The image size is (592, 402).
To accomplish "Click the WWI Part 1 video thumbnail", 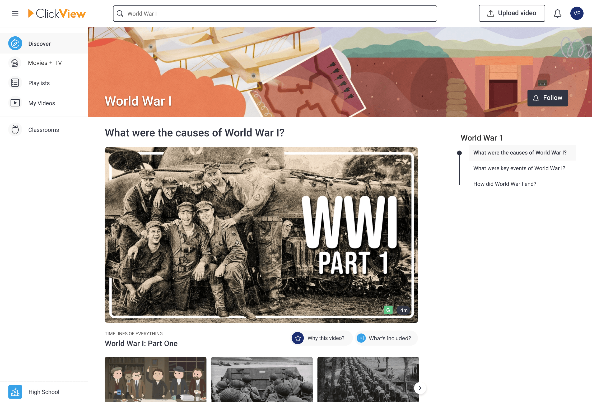I will [x=261, y=235].
